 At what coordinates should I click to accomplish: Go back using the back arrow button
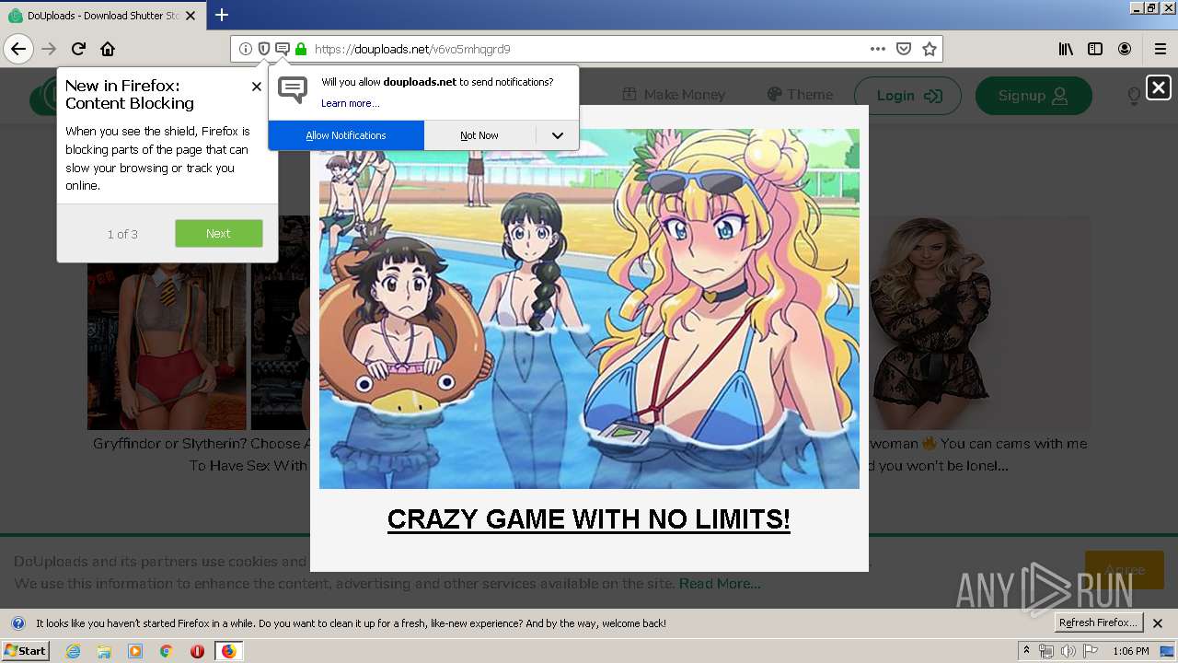click(18, 49)
